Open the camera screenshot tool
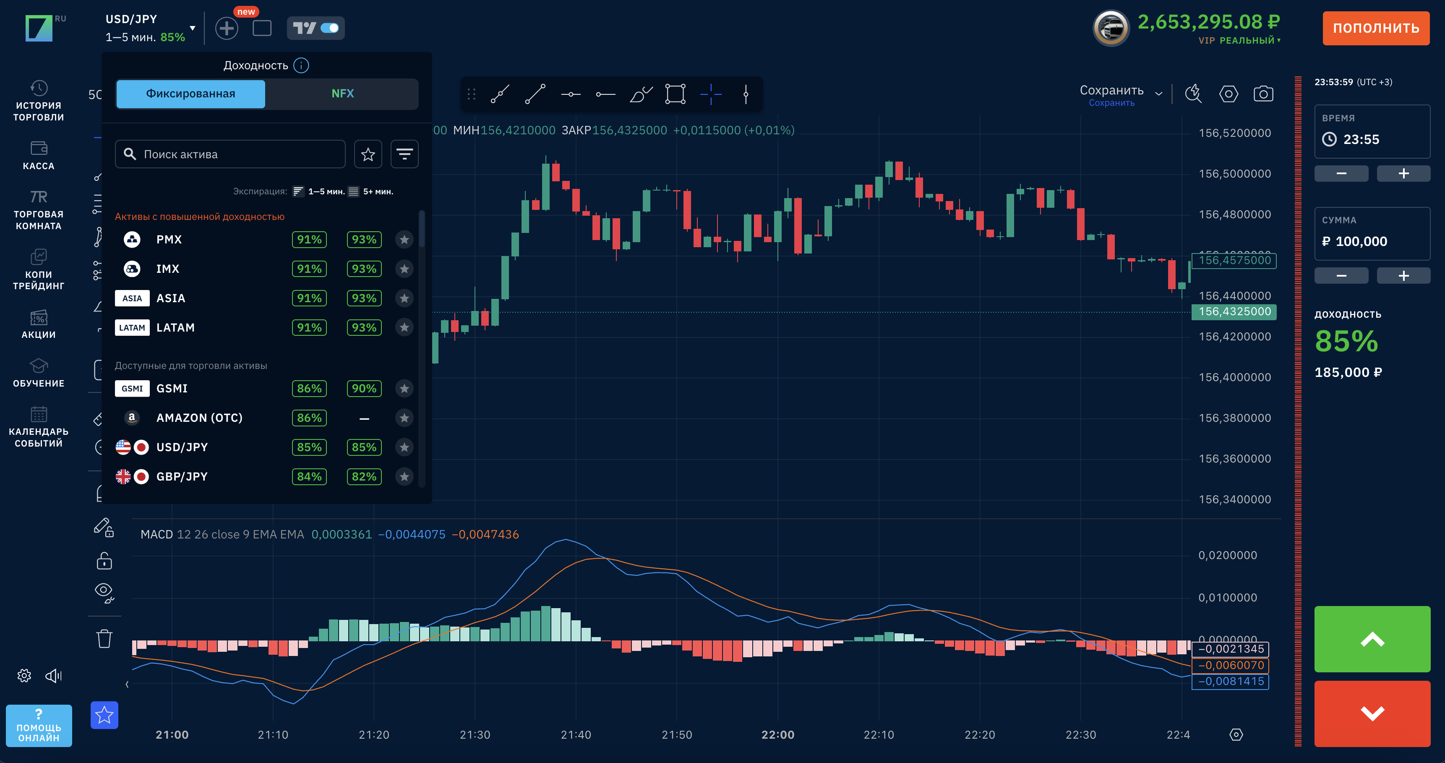1445x763 pixels. [1262, 94]
